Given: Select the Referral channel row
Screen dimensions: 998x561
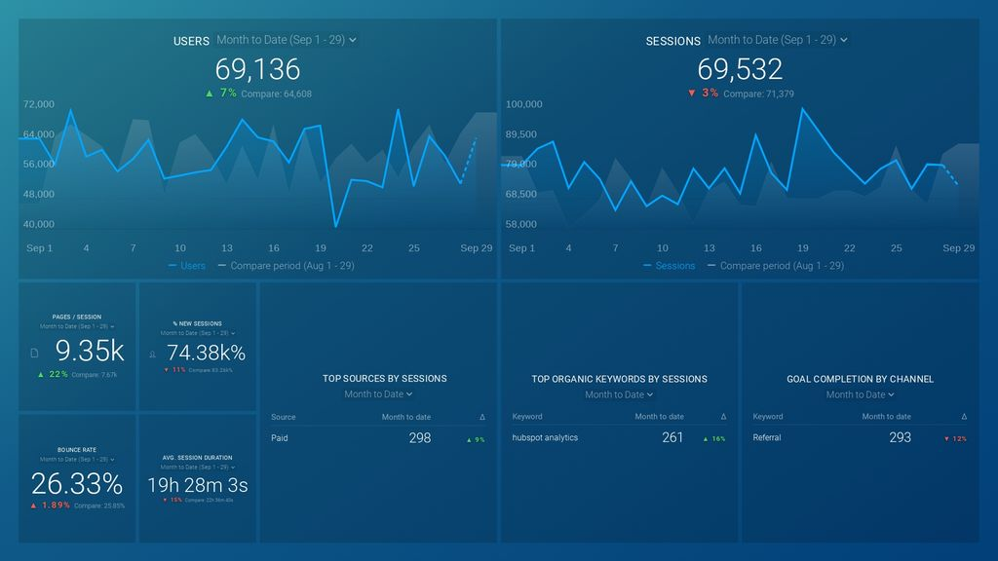Looking at the screenshot, I should coord(860,437).
